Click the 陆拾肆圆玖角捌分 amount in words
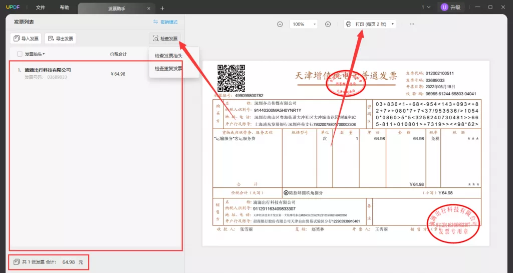The height and width of the screenshot is (273, 513). (306, 193)
